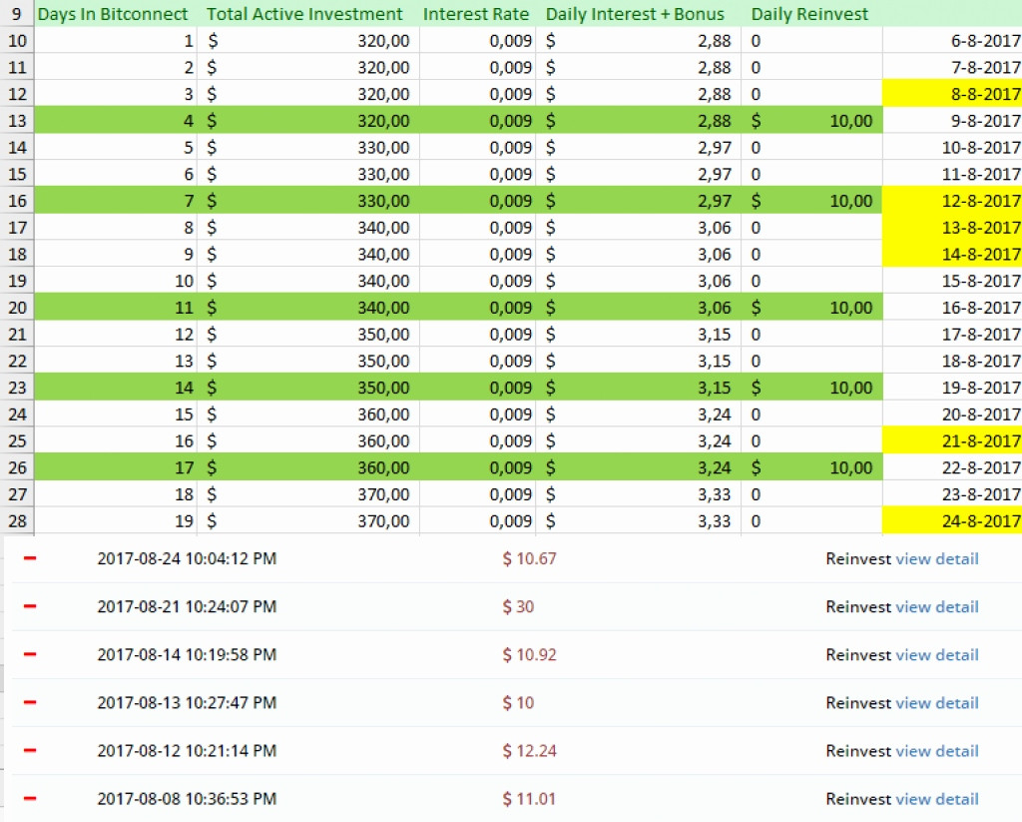The height and width of the screenshot is (822, 1022).
Task: Select the 350,00 investment cell in row 21
Action: click(x=307, y=334)
